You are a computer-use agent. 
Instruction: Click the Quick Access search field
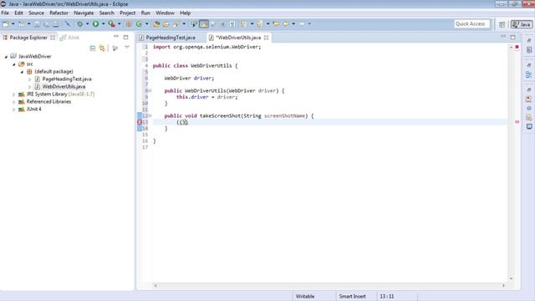pyautogui.click(x=471, y=24)
